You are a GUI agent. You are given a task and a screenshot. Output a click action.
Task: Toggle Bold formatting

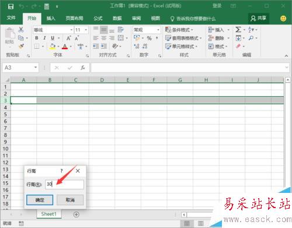(x=37, y=38)
